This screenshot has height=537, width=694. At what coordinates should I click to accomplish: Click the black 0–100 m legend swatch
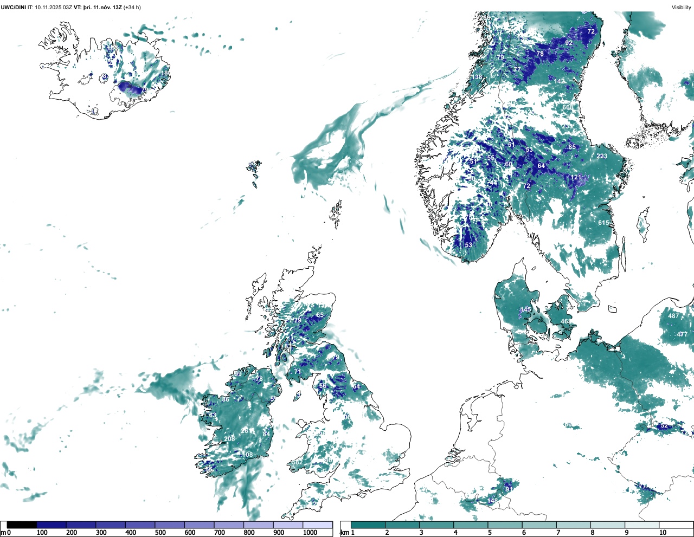22,525
